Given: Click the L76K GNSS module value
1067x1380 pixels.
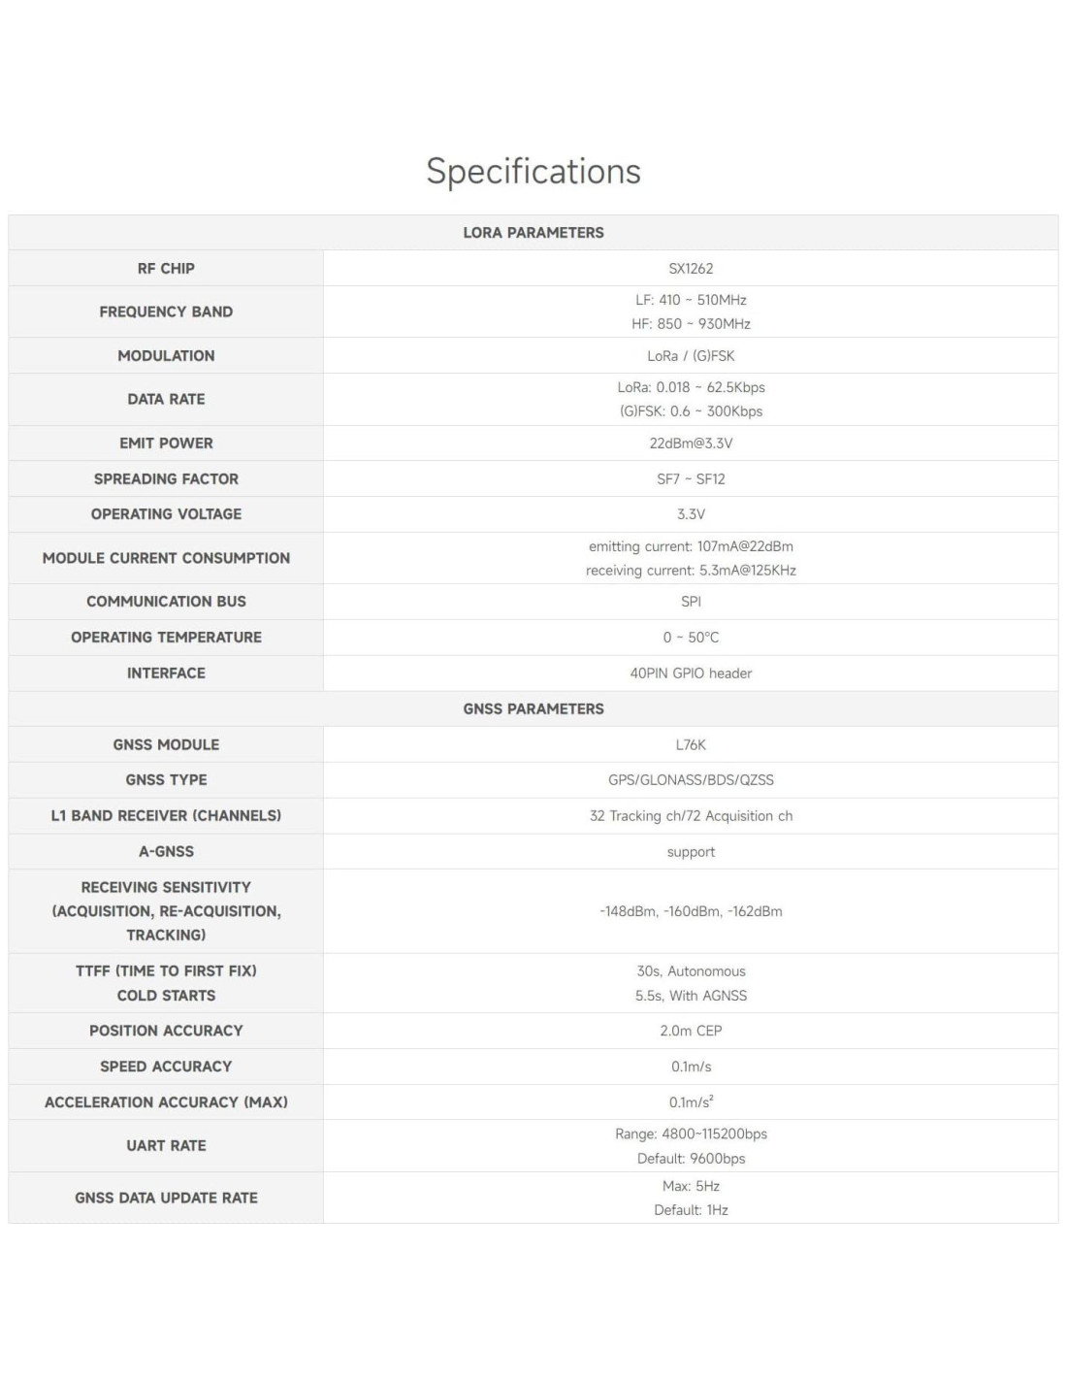Looking at the screenshot, I should click(691, 744).
